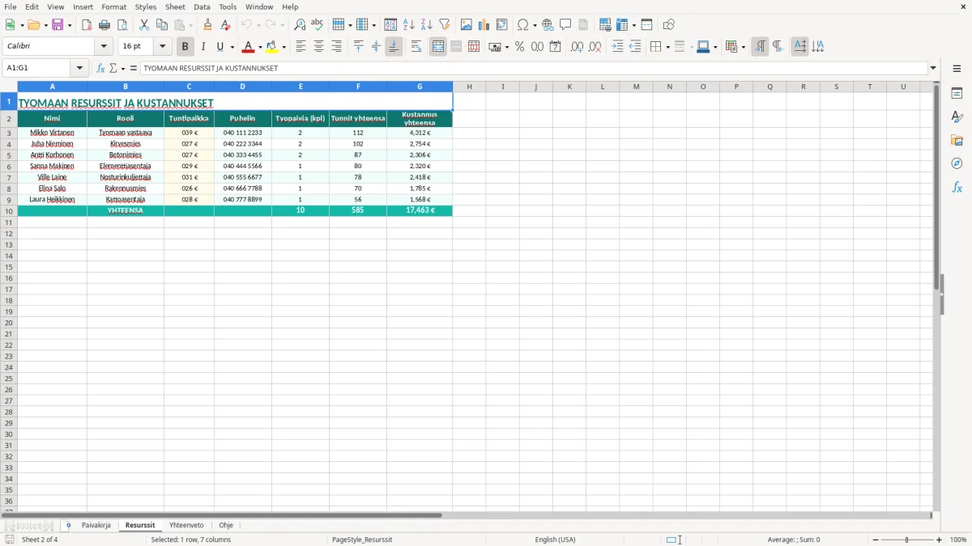
Task: Open the Function Wizard
Action: [100, 69]
